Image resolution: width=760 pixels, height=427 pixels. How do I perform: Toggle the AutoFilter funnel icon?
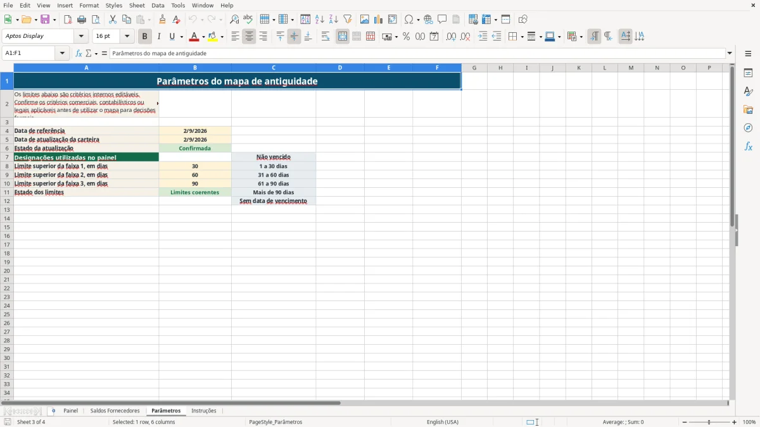pos(348,20)
